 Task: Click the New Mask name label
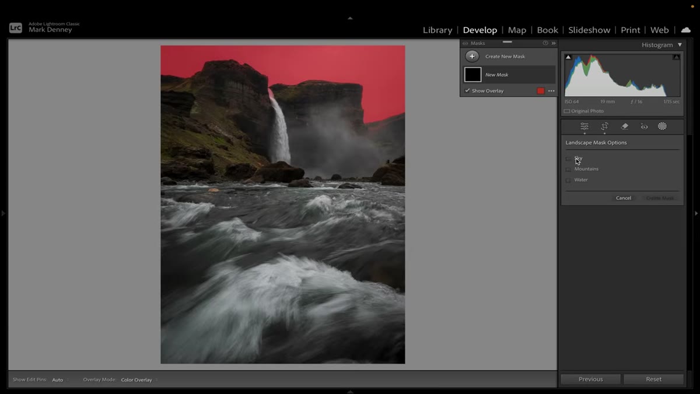click(x=497, y=75)
